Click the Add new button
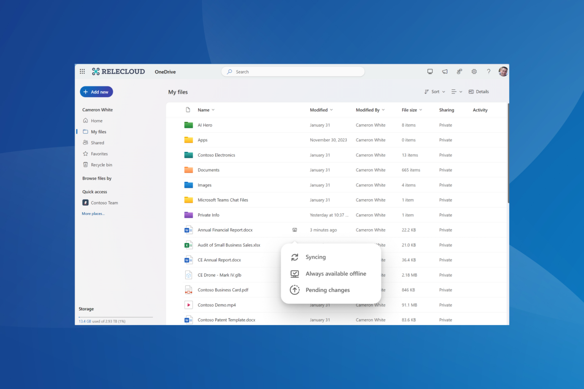 coord(96,92)
